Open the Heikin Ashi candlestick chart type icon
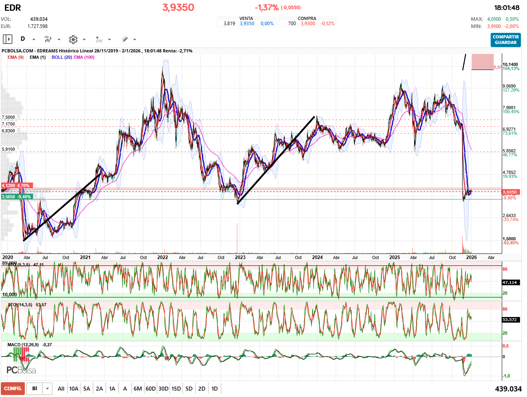 (48, 39)
